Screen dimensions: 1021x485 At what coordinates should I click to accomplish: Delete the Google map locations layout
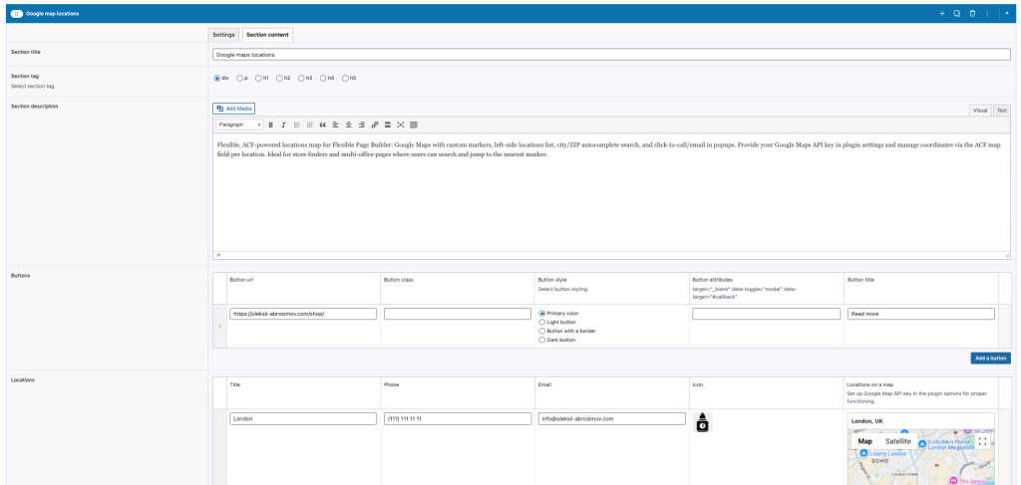(x=972, y=13)
